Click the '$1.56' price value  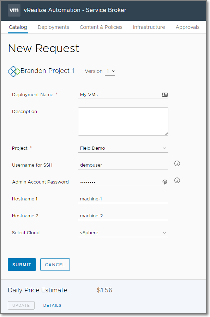click(104, 290)
